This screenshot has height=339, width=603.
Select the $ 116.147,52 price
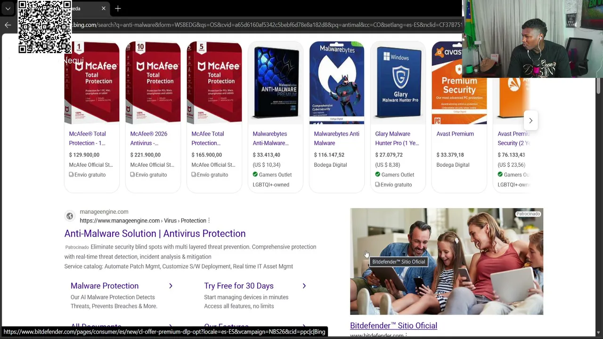pos(329,155)
